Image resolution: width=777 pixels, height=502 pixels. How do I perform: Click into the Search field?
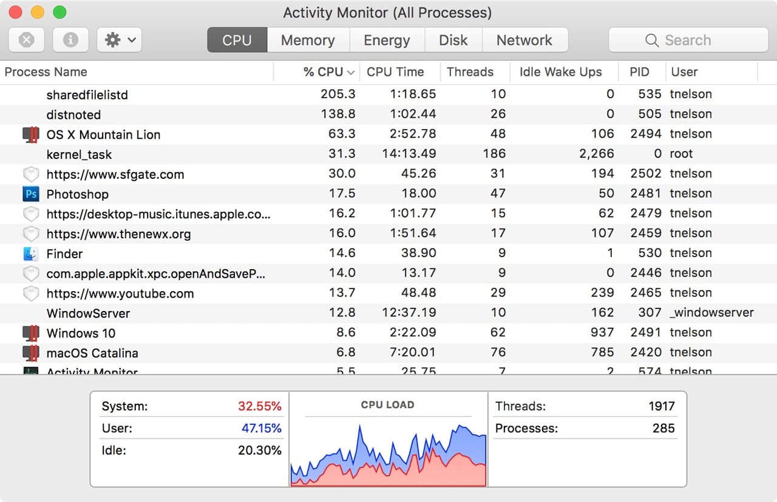coord(688,40)
